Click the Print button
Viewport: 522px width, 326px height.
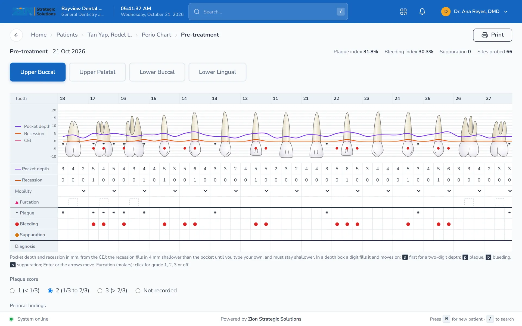(x=492, y=35)
